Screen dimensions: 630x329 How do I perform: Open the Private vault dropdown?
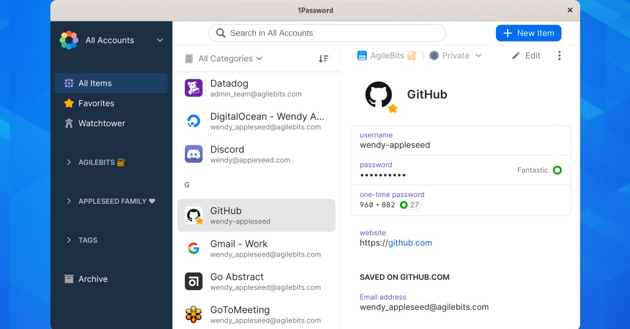point(455,56)
